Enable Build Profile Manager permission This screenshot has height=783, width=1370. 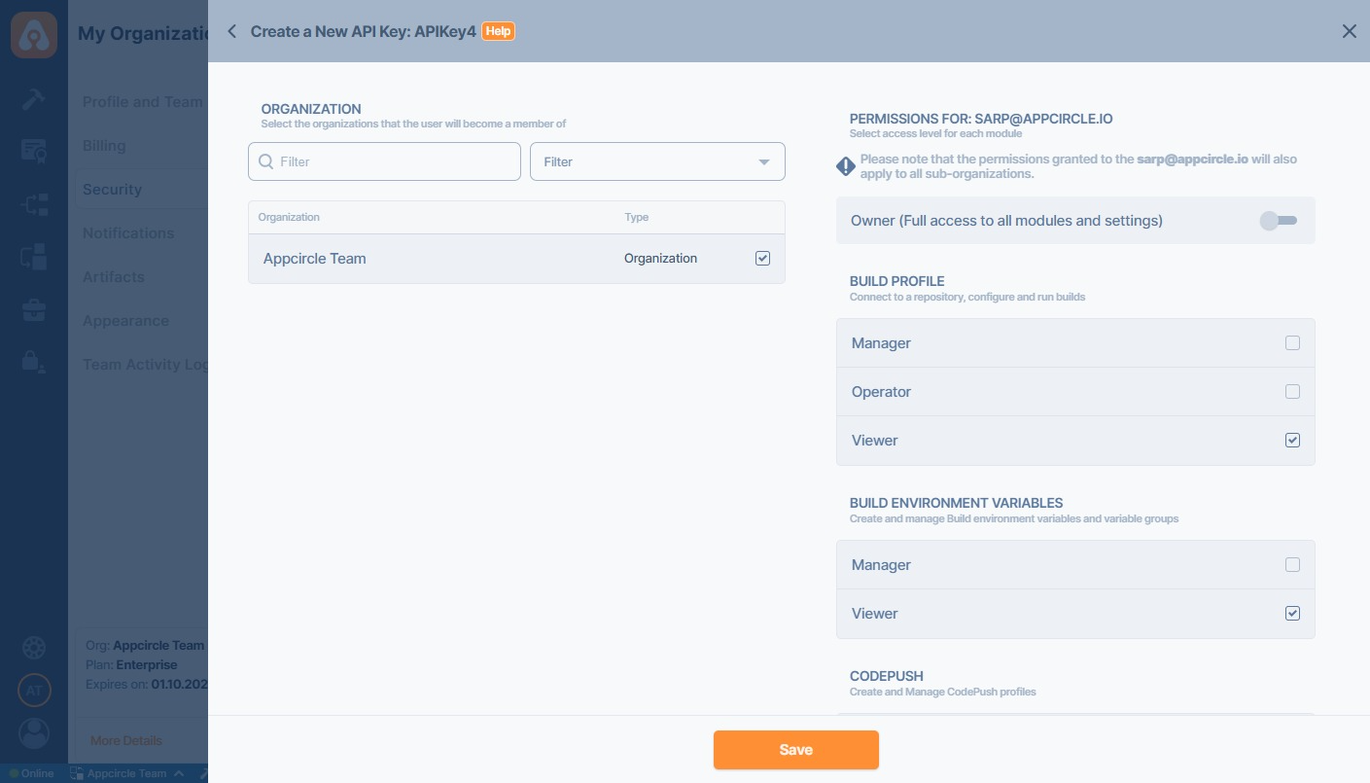(1292, 343)
